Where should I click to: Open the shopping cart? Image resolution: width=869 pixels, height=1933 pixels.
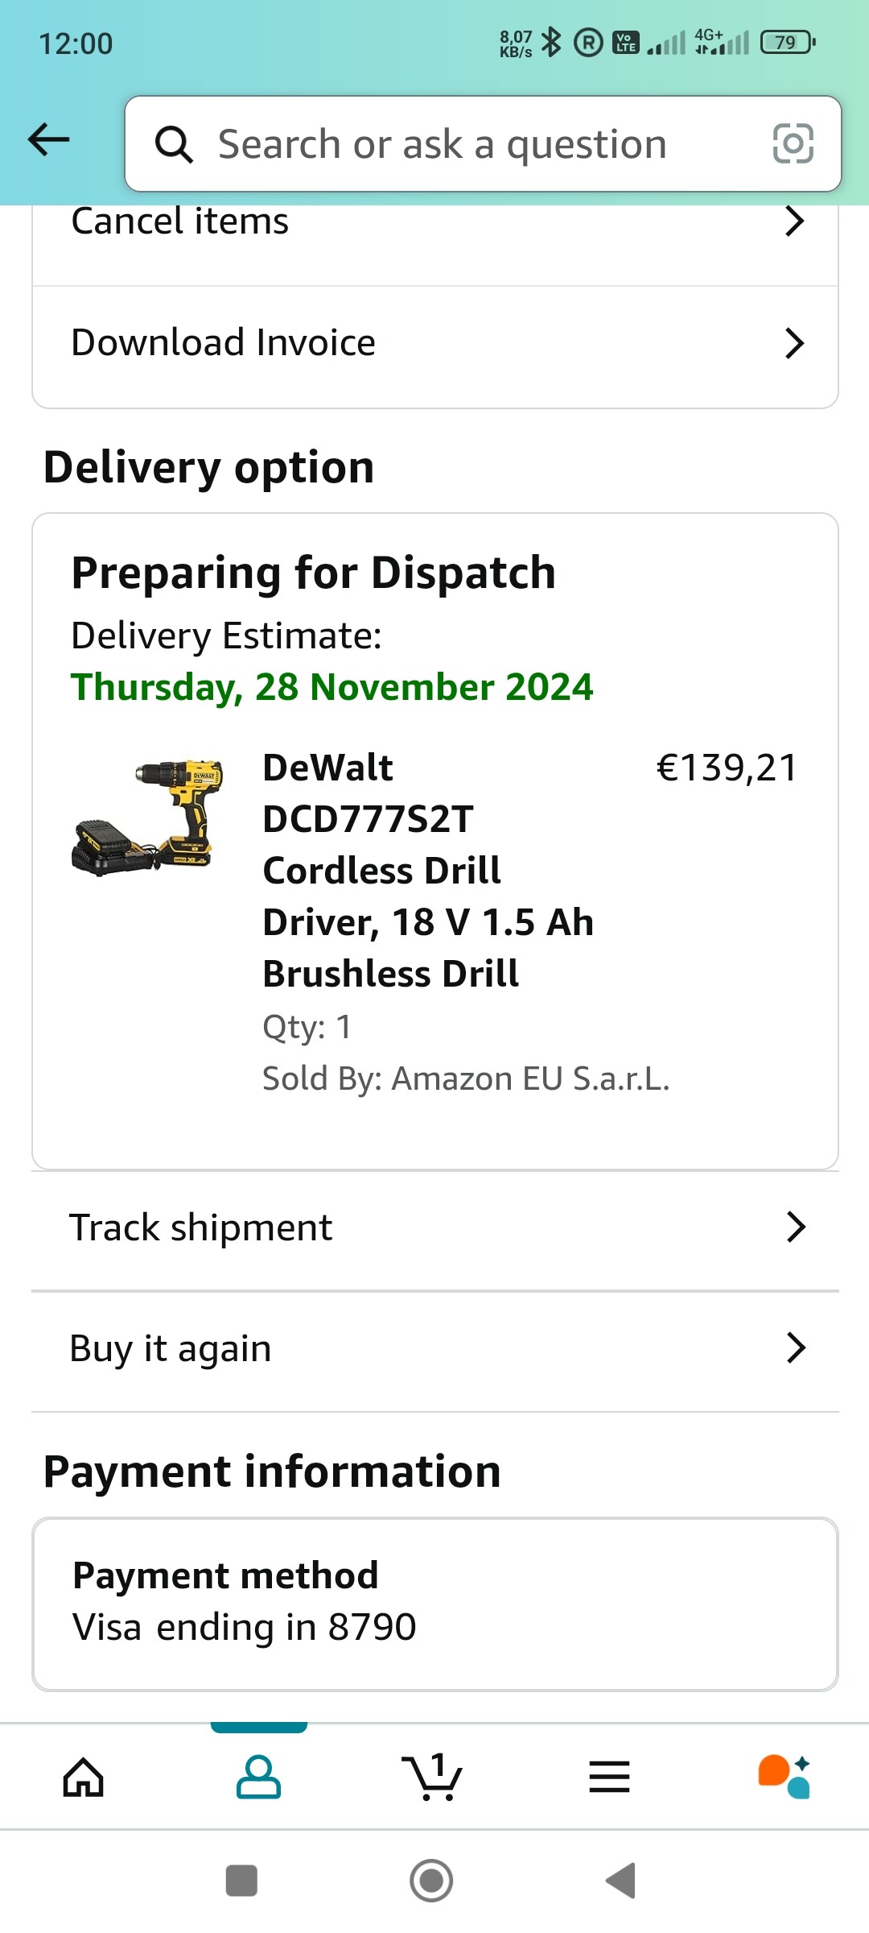click(432, 1777)
